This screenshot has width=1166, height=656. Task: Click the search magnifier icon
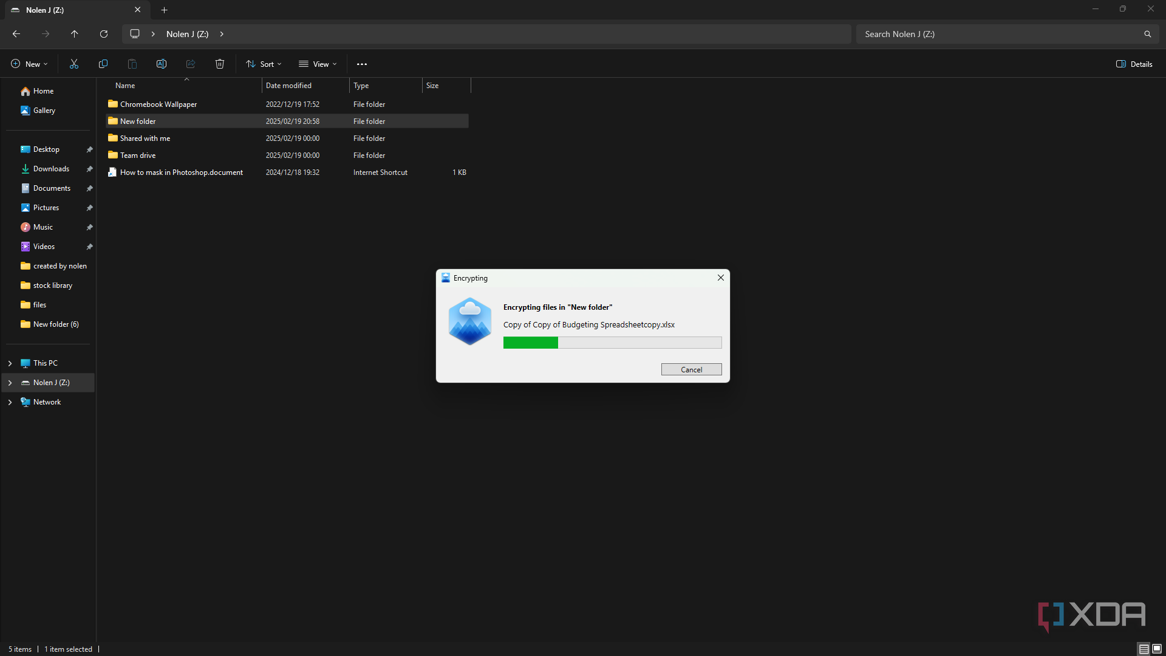(x=1148, y=34)
